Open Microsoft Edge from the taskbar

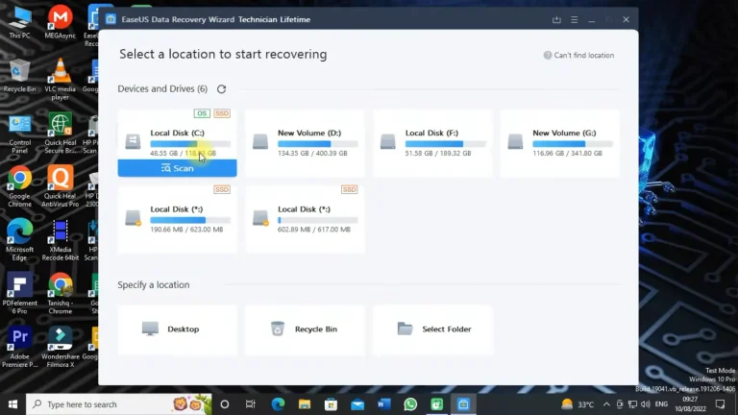coord(278,404)
